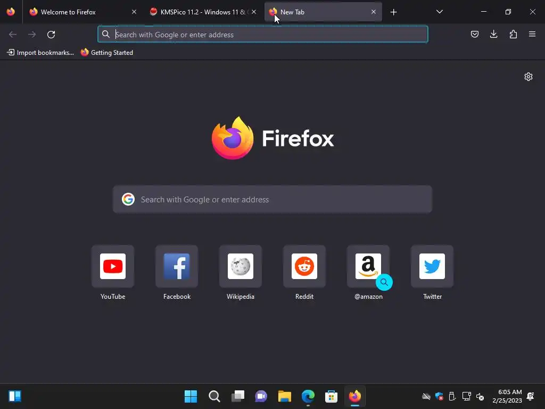Open the clock showing 6:05 AM
545x409 pixels.
pos(507,396)
